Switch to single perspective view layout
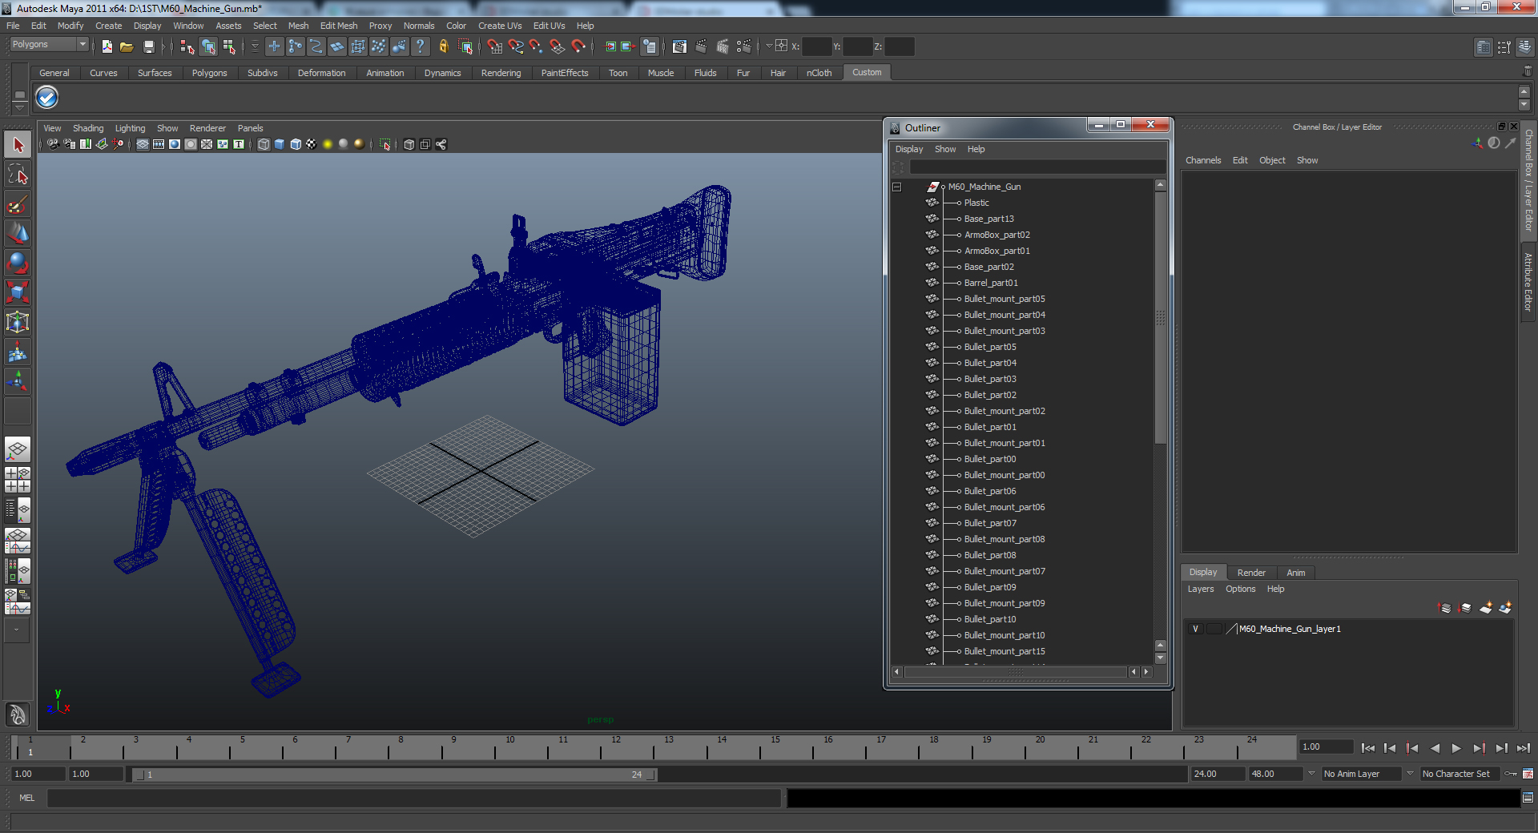Screen dimensions: 1538x833 [18, 450]
